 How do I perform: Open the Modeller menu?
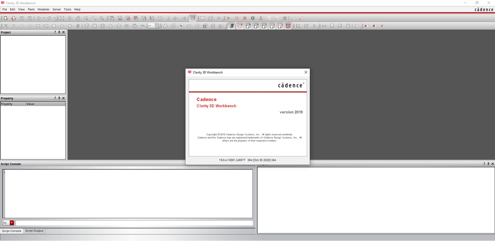43,9
